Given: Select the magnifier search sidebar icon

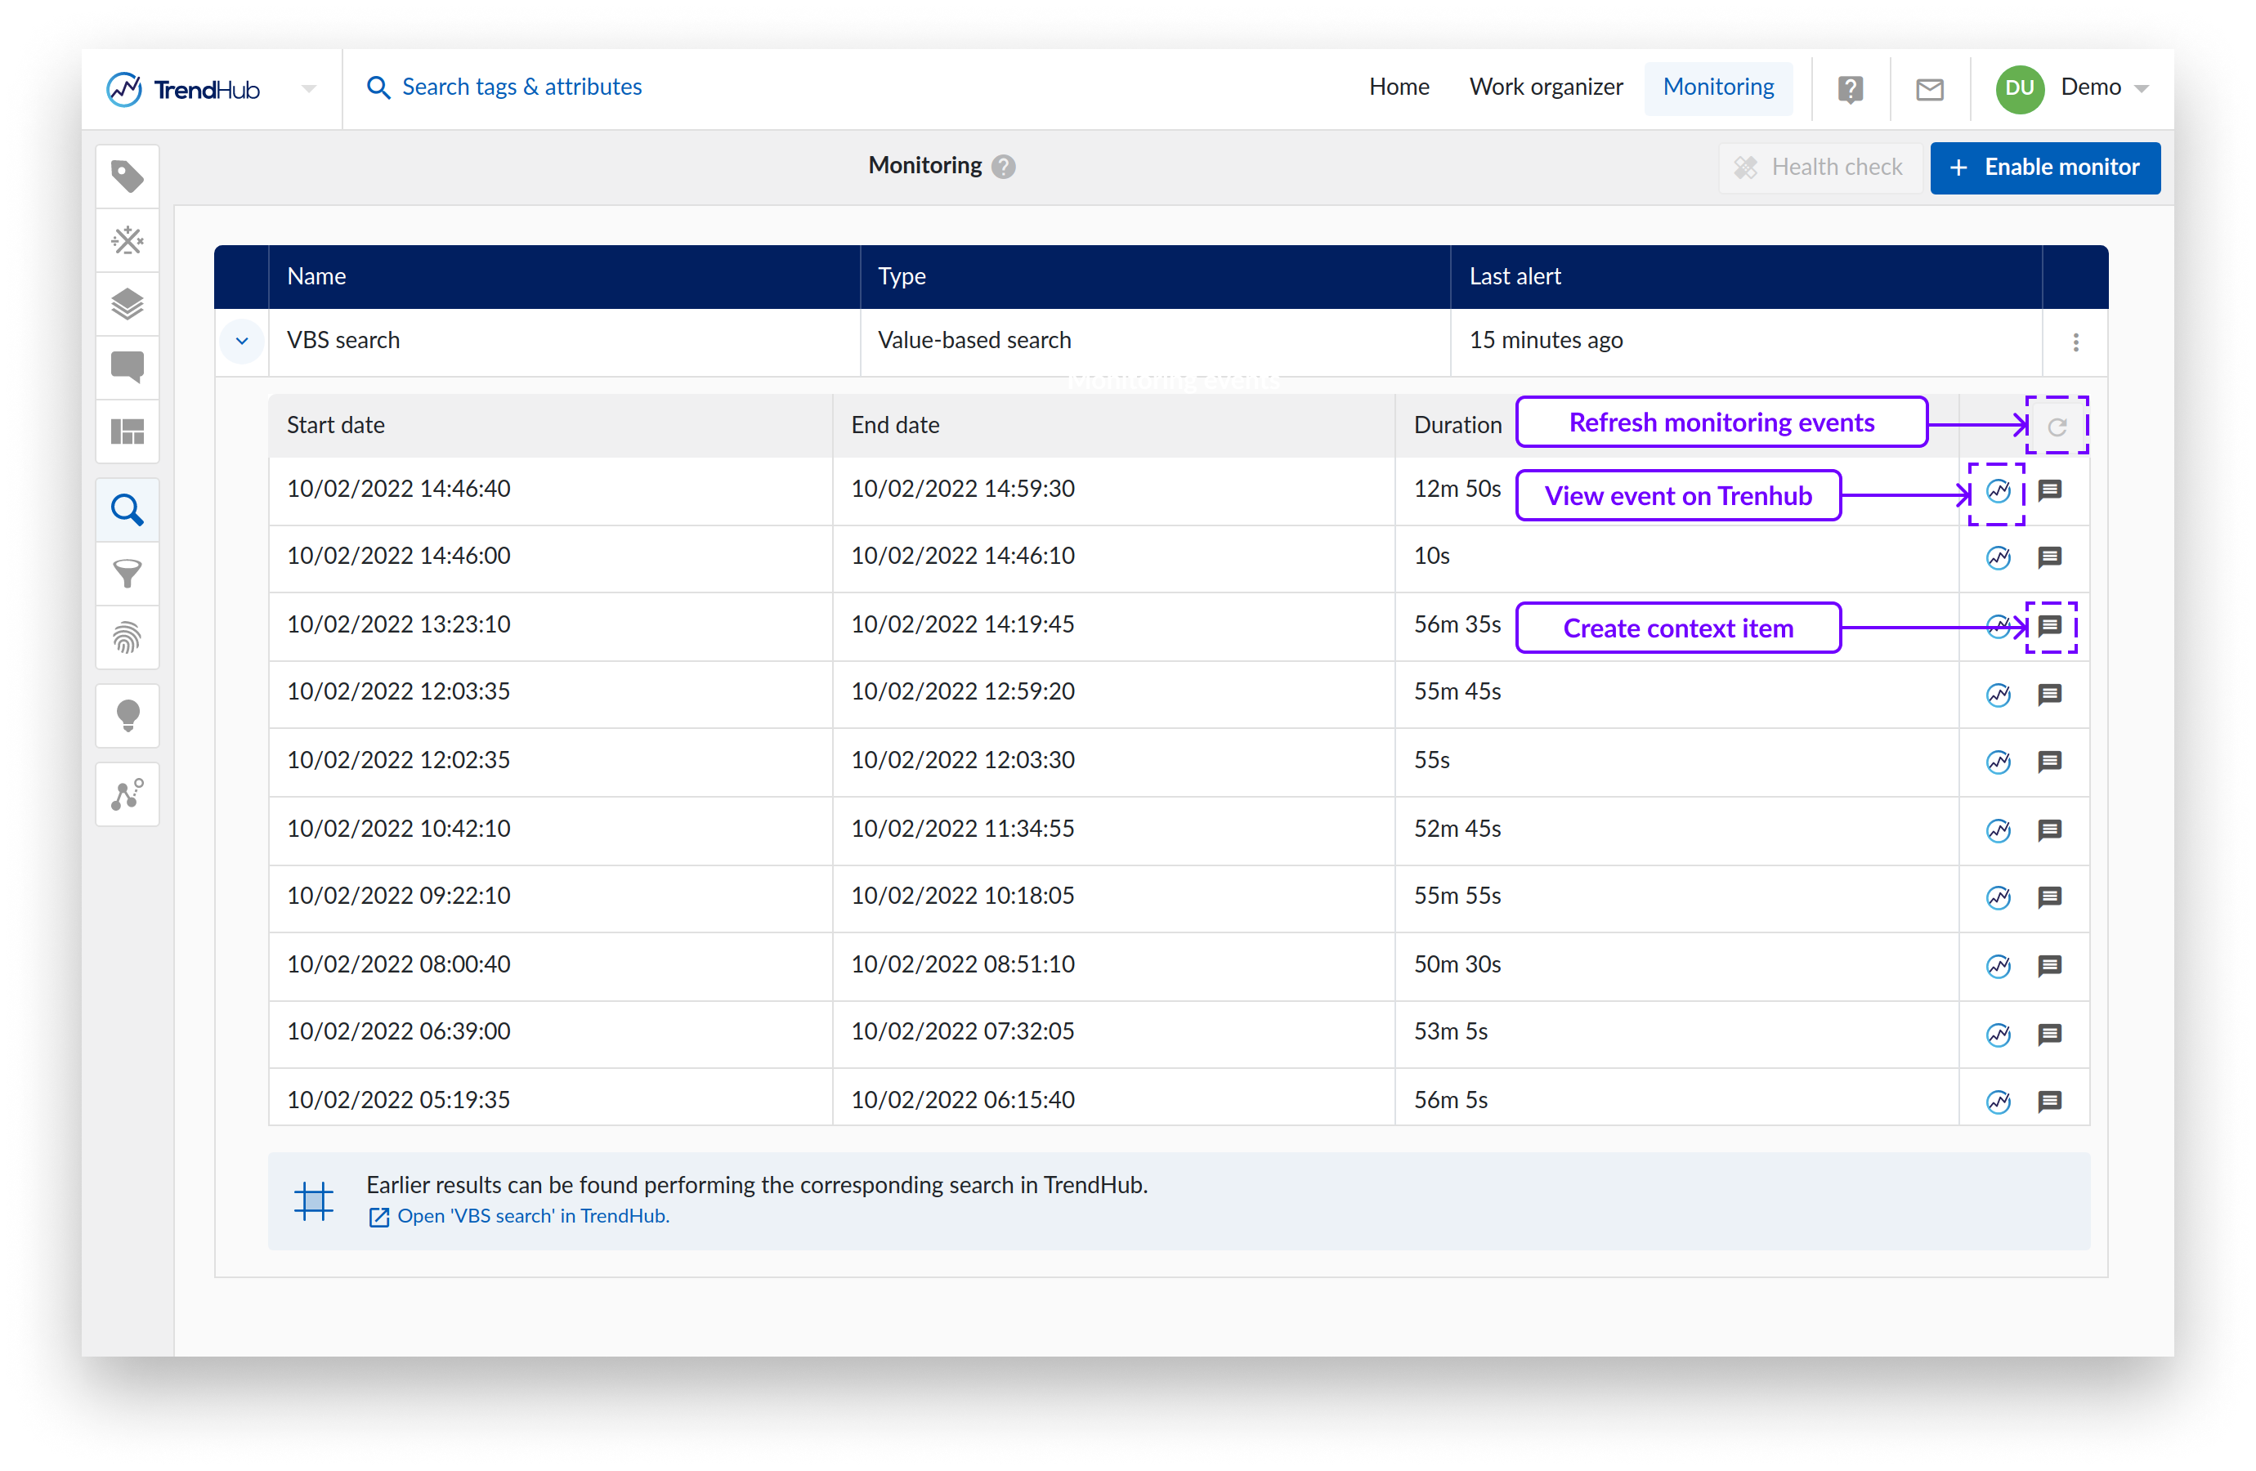Looking at the screenshot, I should click(127, 511).
